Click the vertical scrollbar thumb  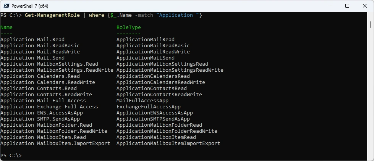click(x=371, y=25)
